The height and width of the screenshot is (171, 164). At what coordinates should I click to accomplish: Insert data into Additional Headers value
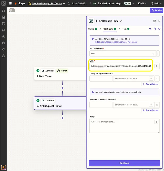(x=151, y=105)
